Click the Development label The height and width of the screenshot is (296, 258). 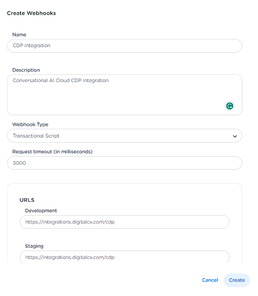click(41, 211)
